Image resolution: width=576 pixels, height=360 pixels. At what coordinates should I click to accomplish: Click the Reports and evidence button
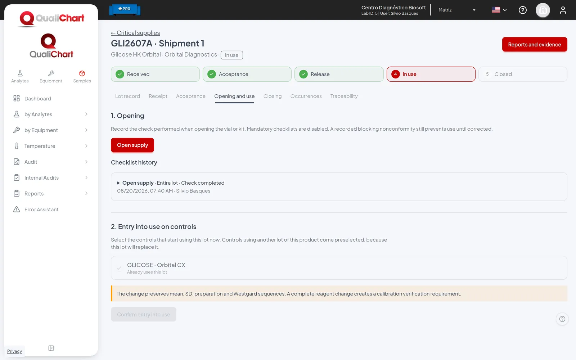(535, 45)
